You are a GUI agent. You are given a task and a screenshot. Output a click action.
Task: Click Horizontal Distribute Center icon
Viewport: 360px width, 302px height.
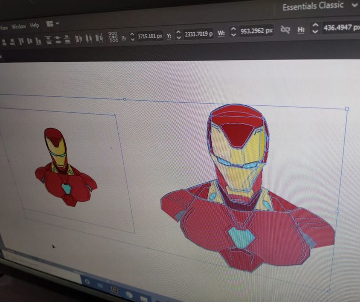88,38
